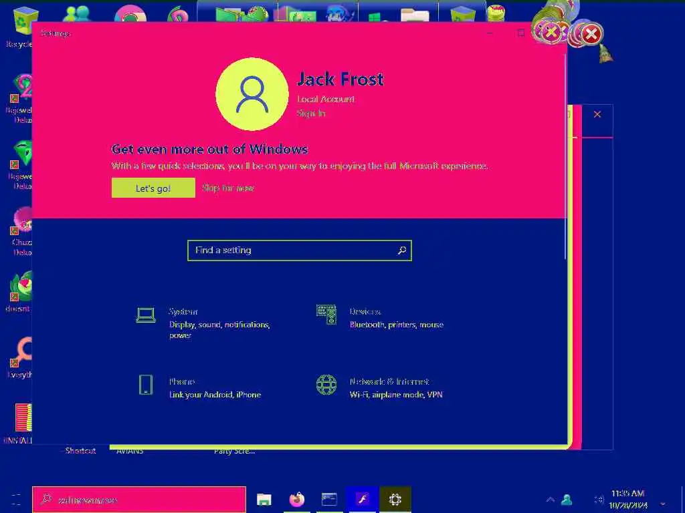685x513 pixels.
Task: Open Wi-Fi, airplane mode, VPN description
Action: point(396,394)
